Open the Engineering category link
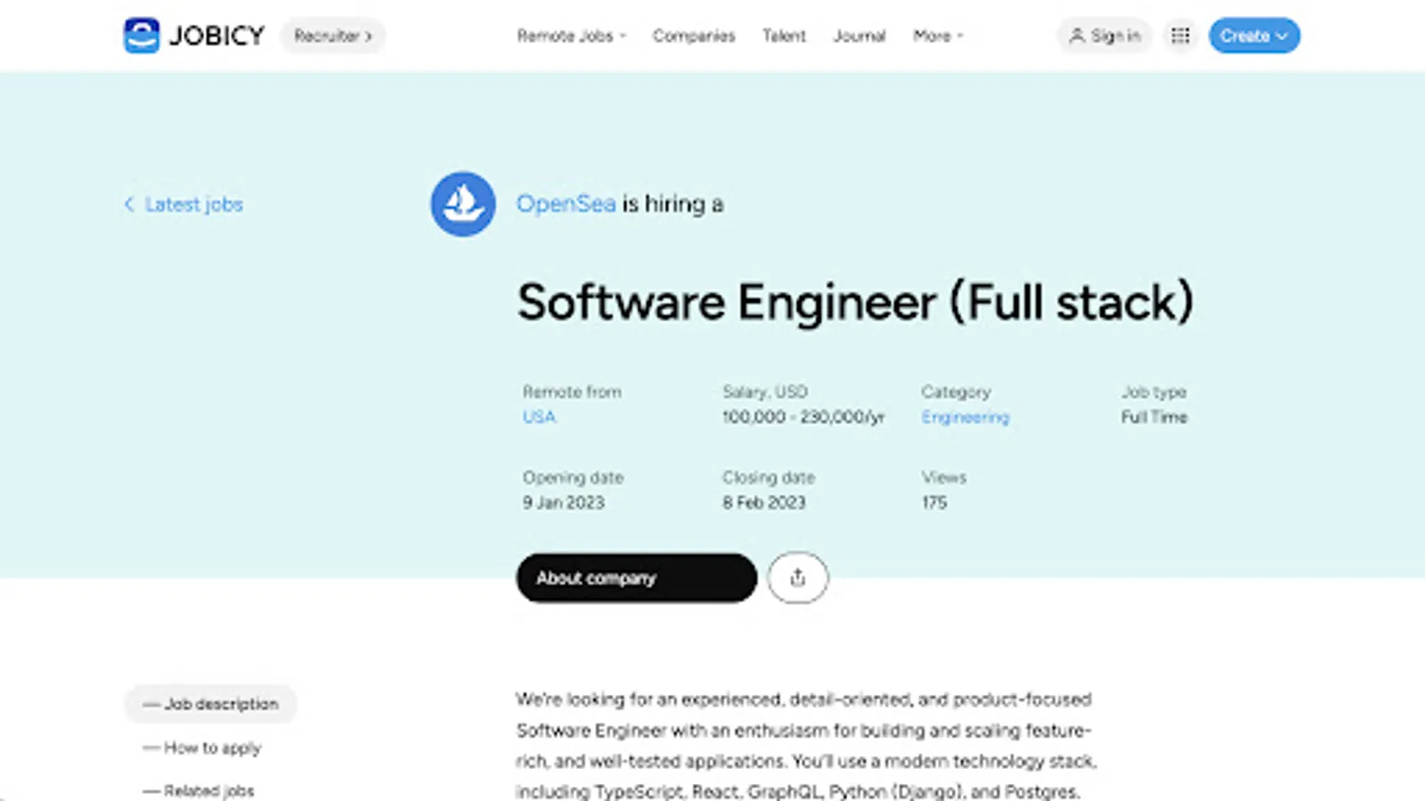Screen dimensions: 1425x801 click(x=965, y=417)
